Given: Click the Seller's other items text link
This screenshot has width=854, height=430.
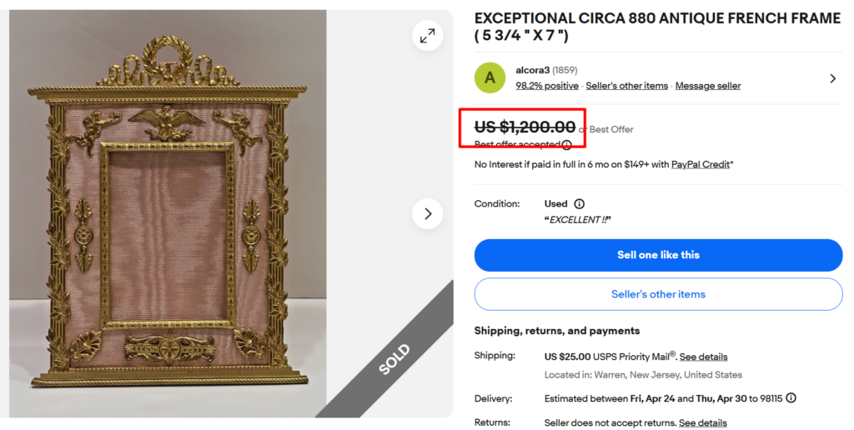Looking at the screenshot, I should point(627,86).
